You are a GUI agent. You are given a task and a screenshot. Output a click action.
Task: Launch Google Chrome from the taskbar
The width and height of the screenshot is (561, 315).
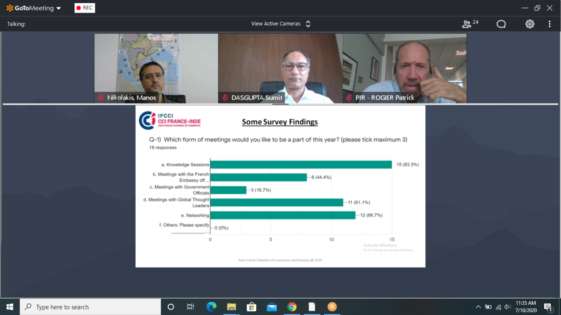pos(292,307)
